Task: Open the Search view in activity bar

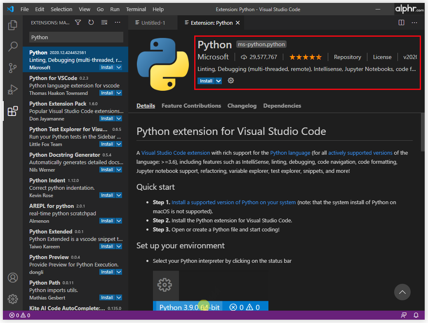Action: (12, 47)
